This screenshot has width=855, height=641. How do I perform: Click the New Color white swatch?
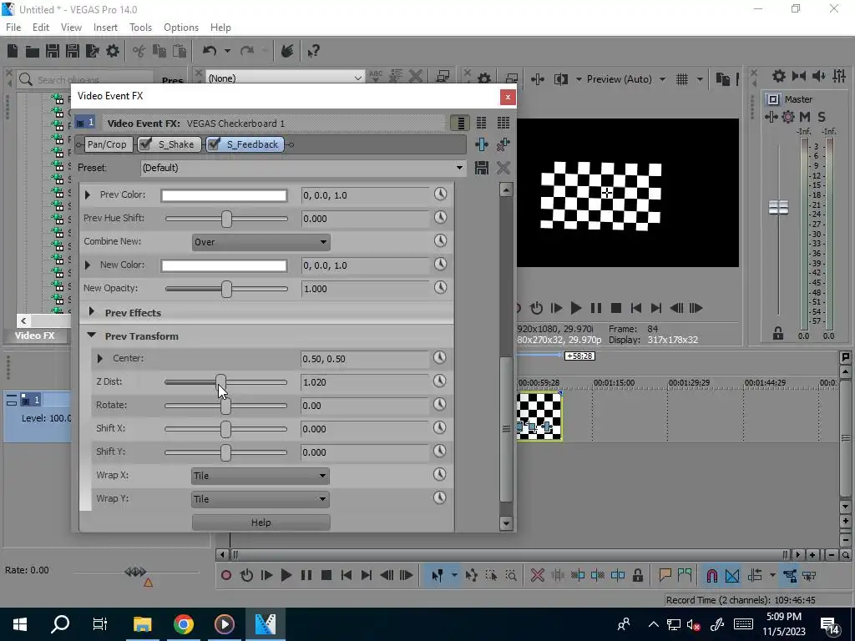pos(224,265)
